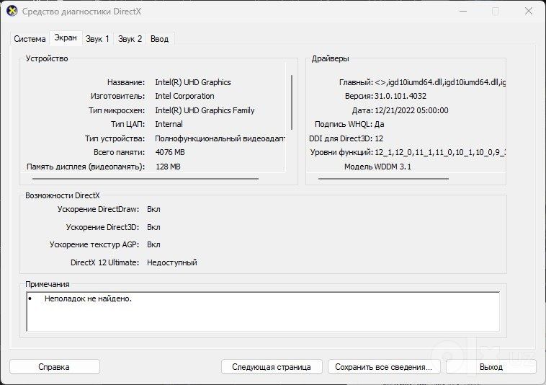This screenshot has height=385, width=546.
Task: Click the Изготовитель label
Action: pos(117,96)
